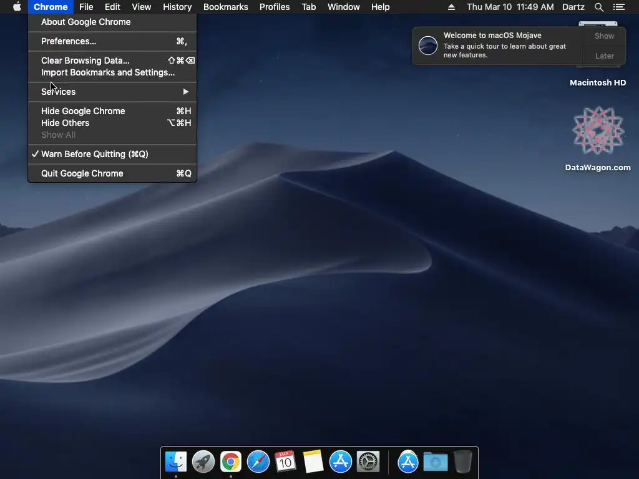Viewport: 639px width, 479px height.
Task: Choose Hide Google Chrome
Action: click(112, 111)
